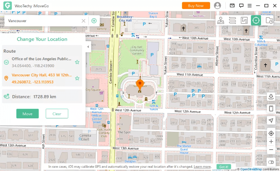Expand the Los Angeles start point chevron
The image size is (280, 171).
click(6, 62)
